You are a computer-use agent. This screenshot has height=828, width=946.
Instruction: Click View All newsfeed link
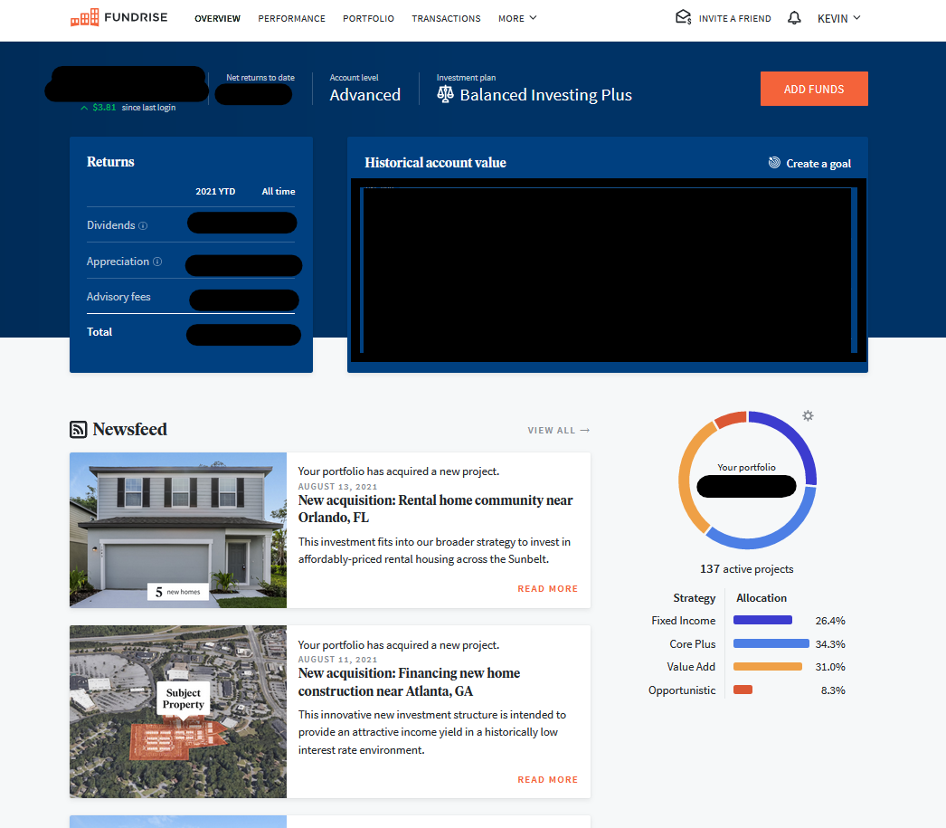coord(558,431)
